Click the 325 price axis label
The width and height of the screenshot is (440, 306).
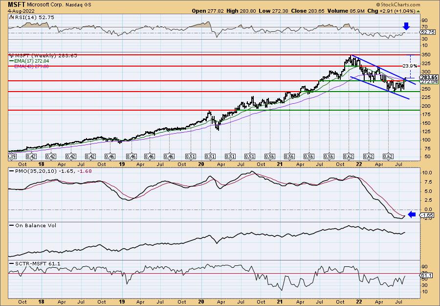pos(426,63)
